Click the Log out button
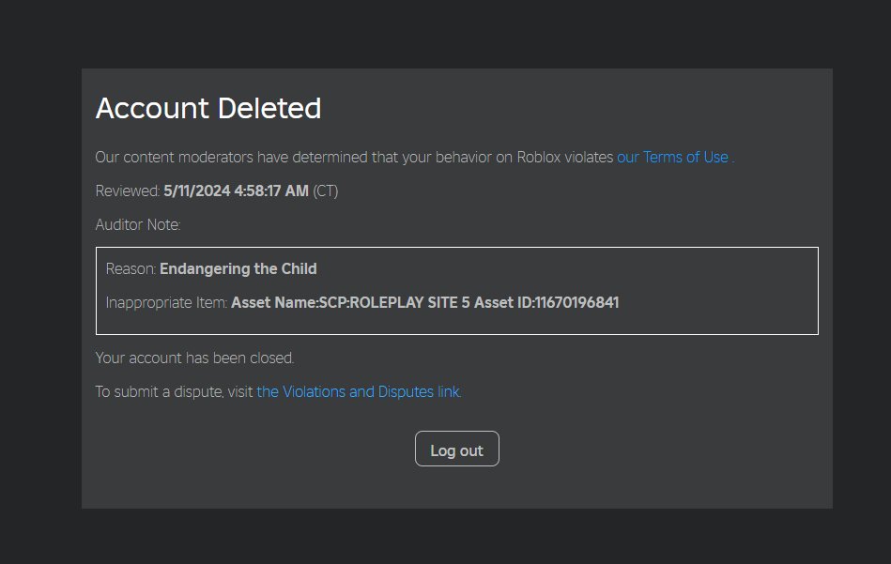Image resolution: width=891 pixels, height=564 pixels. [x=457, y=449]
